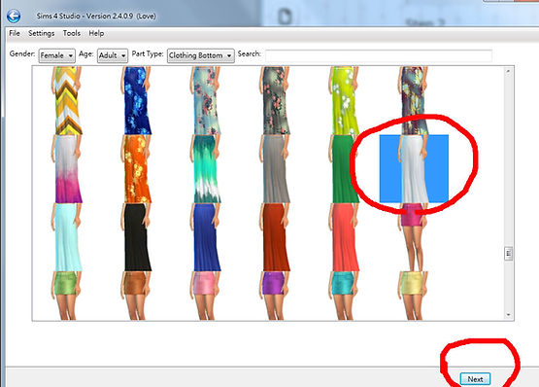Screen dimensions: 539x387
Task: Select the pale yellow mini skirt
Action: click(414, 296)
